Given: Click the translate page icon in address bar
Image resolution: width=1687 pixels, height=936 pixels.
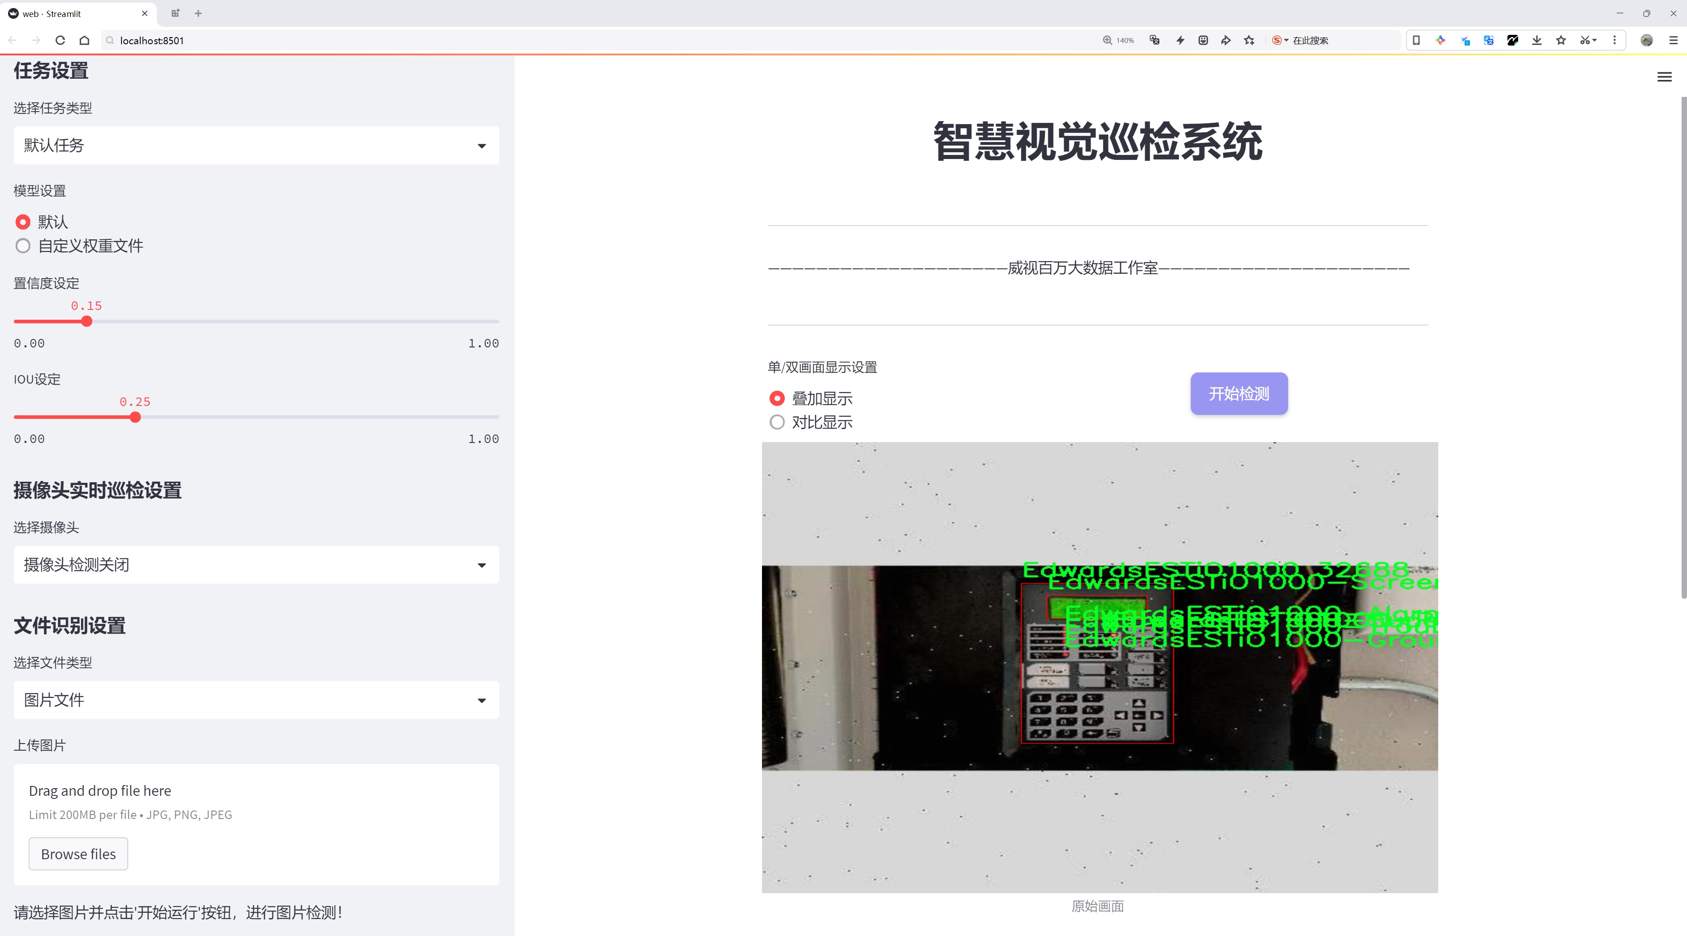Looking at the screenshot, I should (x=1155, y=40).
